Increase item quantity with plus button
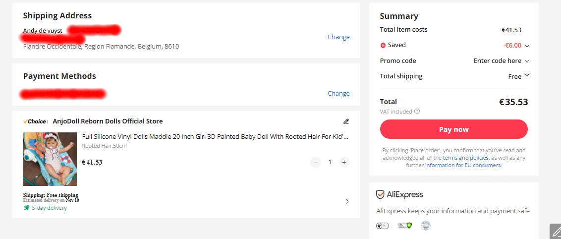This screenshot has width=561, height=239. pyautogui.click(x=344, y=163)
